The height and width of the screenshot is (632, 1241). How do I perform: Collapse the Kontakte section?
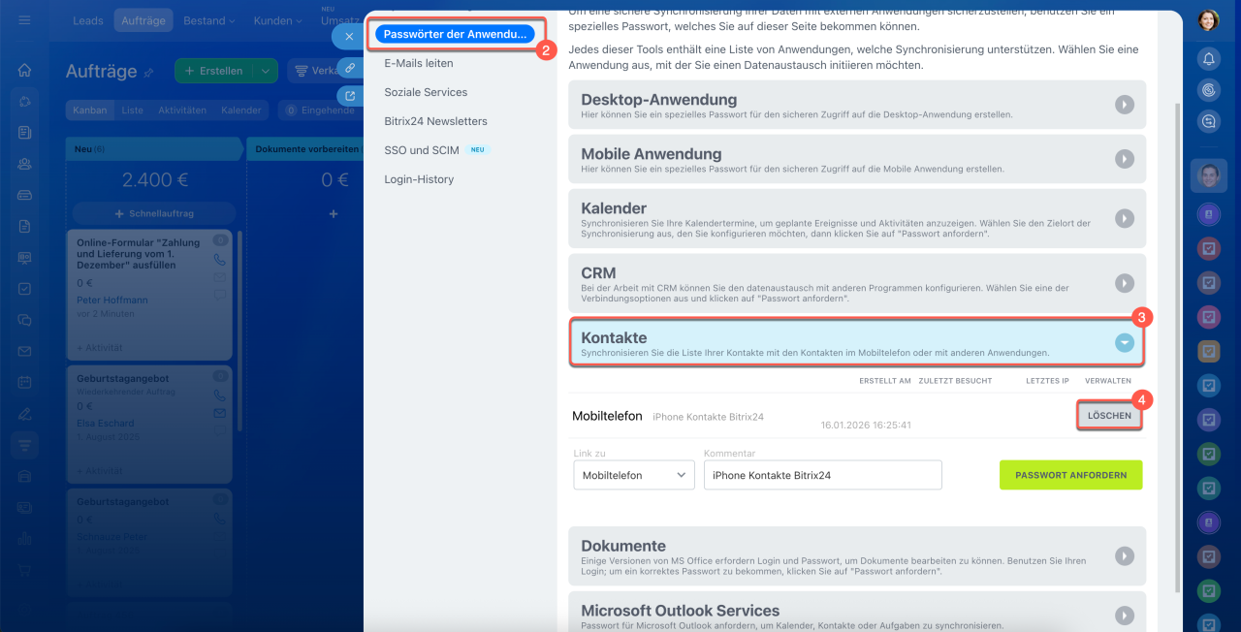click(1125, 342)
